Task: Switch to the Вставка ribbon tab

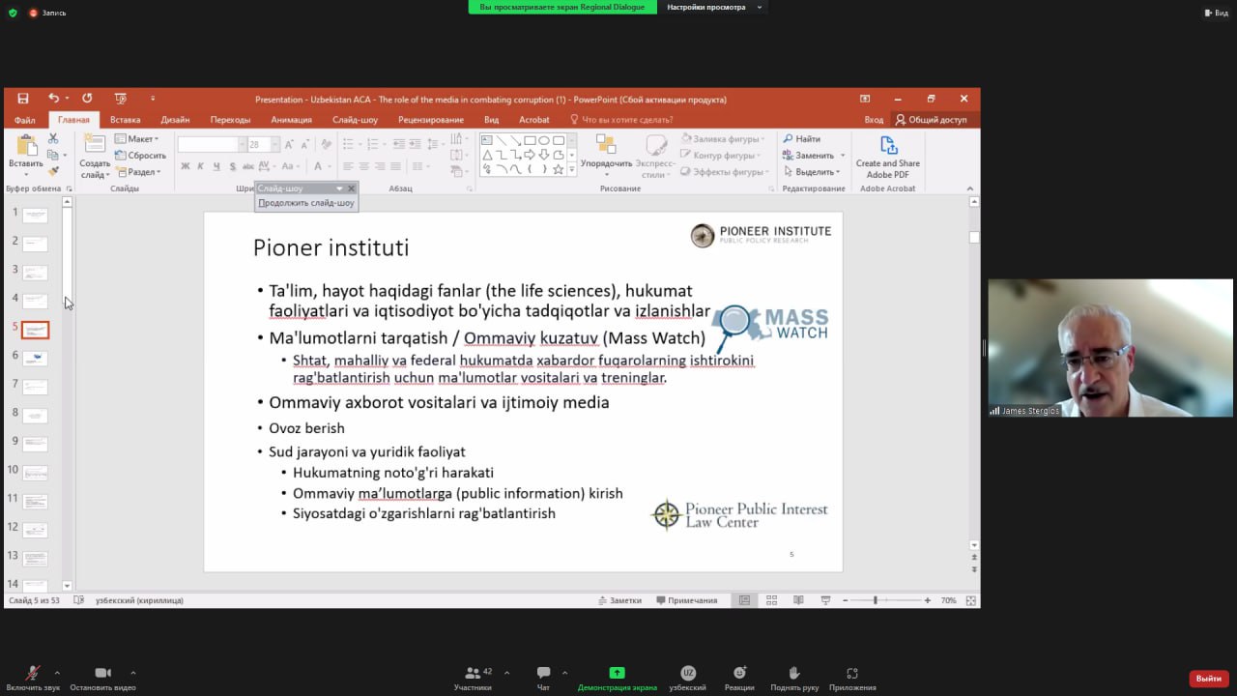Action: click(x=125, y=120)
